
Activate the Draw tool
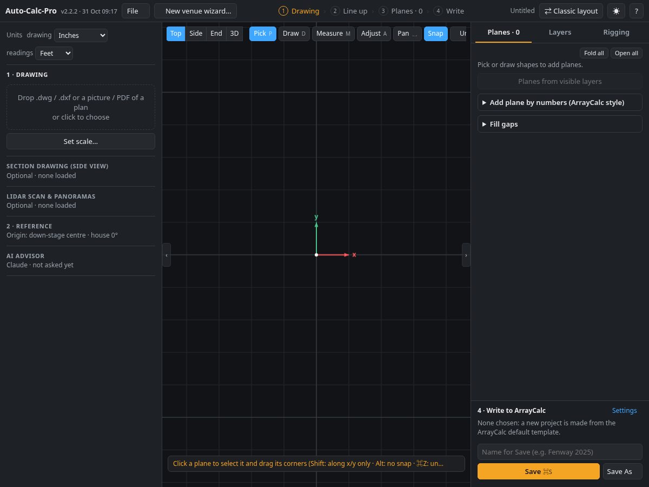point(294,34)
